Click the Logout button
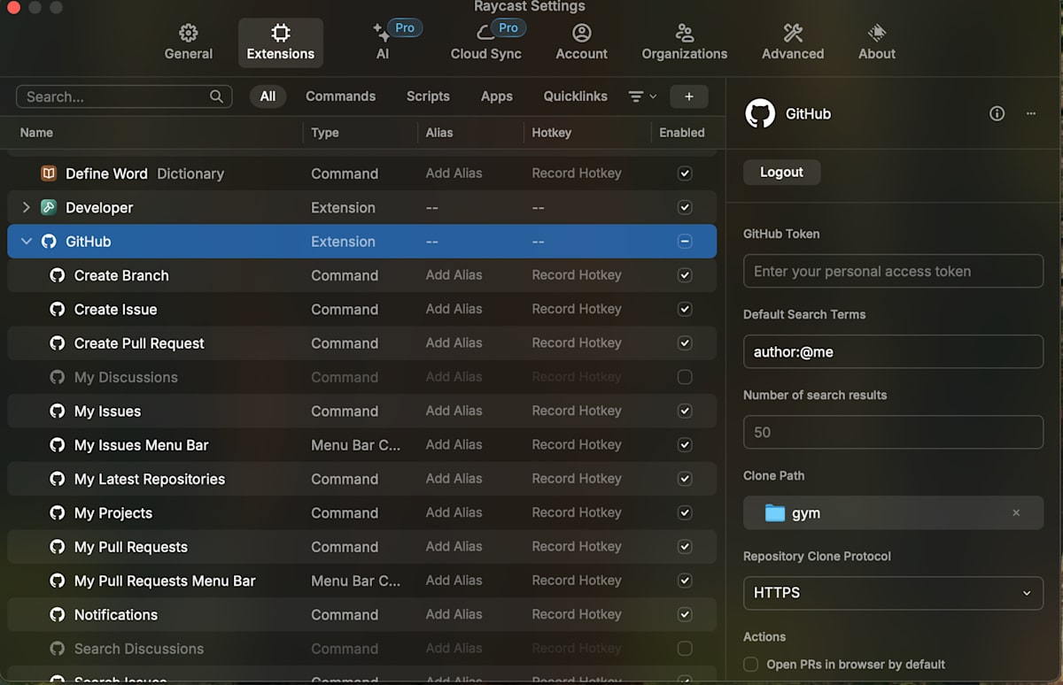 pyautogui.click(x=781, y=173)
